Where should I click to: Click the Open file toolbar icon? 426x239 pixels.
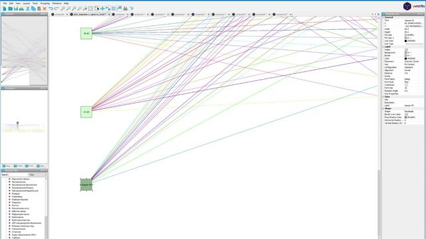(x=10, y=9)
